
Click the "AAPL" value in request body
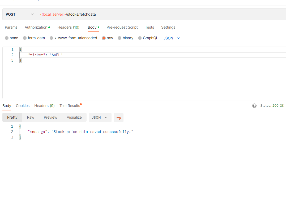pos(56,55)
